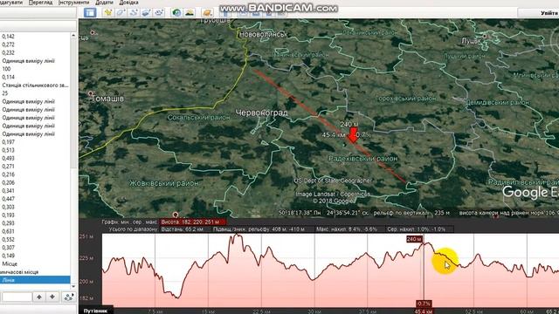Open the Інструменти menu
559x314 pixels.
(73, 3)
